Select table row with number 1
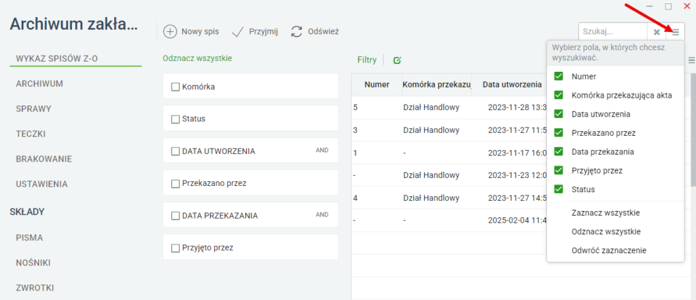 pos(449,153)
